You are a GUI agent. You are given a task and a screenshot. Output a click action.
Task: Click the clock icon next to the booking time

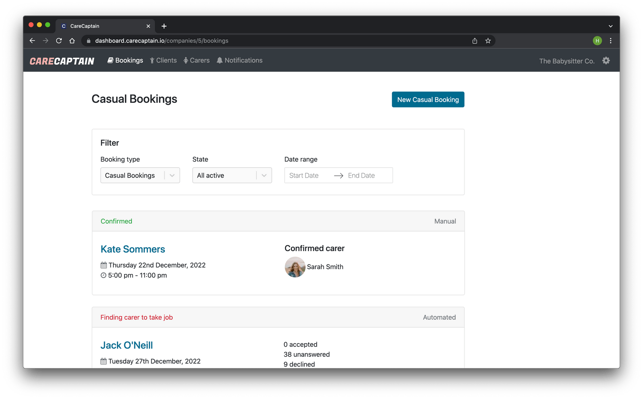[103, 275]
